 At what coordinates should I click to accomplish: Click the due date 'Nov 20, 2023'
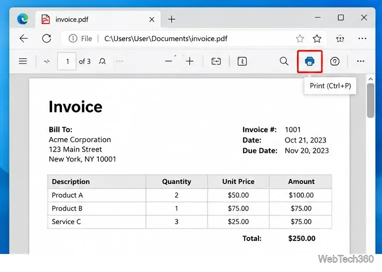pos(306,150)
